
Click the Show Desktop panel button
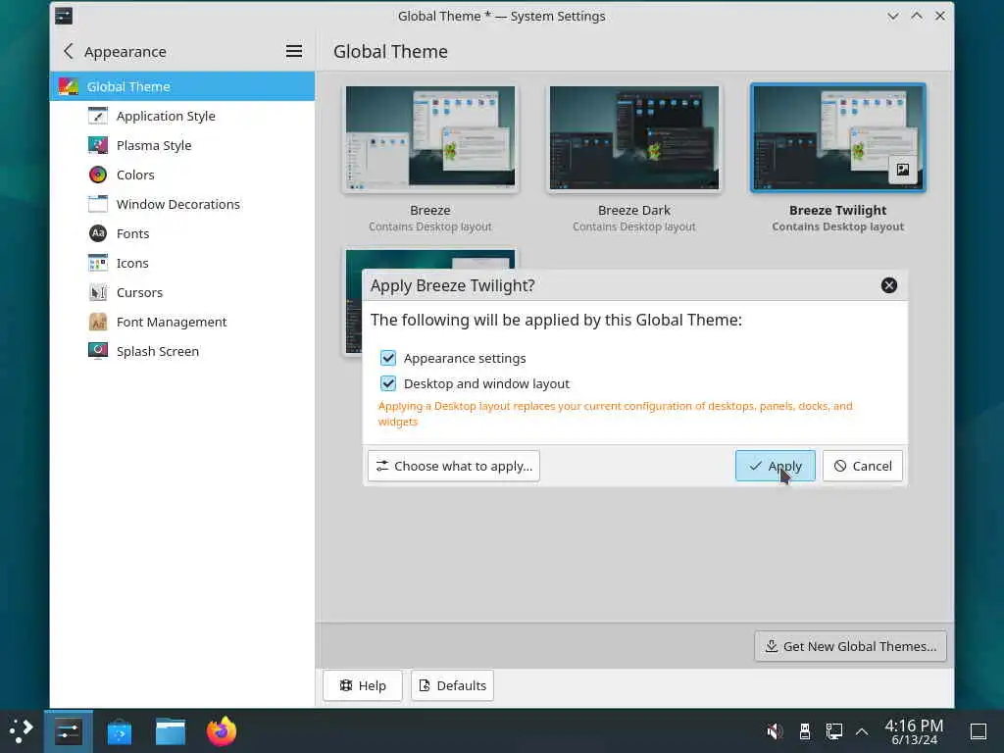(979, 731)
